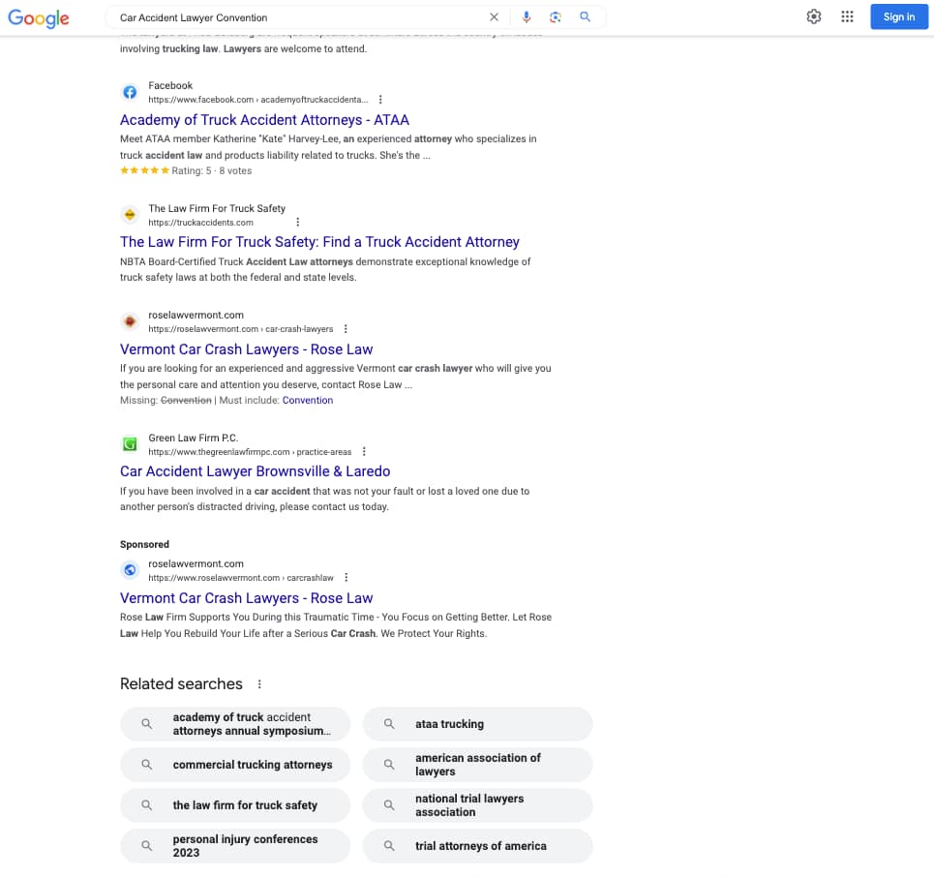Click Green Law Firm favicon icon
This screenshot has height=878, width=934.
pos(130,444)
